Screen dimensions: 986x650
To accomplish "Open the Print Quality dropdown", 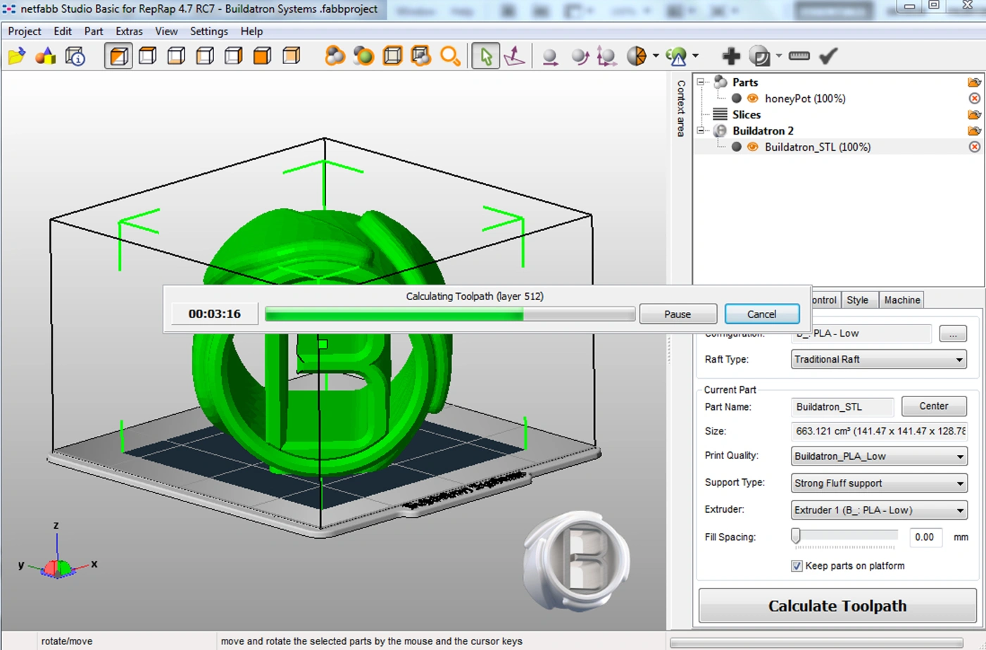I will pyautogui.click(x=879, y=456).
